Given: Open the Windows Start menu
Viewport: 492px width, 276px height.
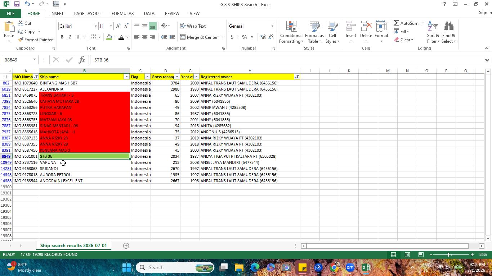Looking at the screenshot, I should (x=127, y=267).
